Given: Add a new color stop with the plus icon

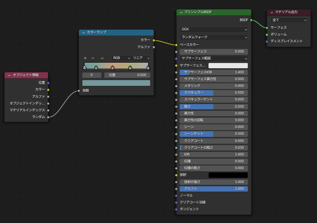Looking at the screenshot, I should click(85, 58).
